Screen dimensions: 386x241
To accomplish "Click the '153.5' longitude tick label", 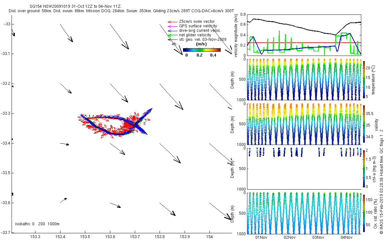I will coord(85,237).
